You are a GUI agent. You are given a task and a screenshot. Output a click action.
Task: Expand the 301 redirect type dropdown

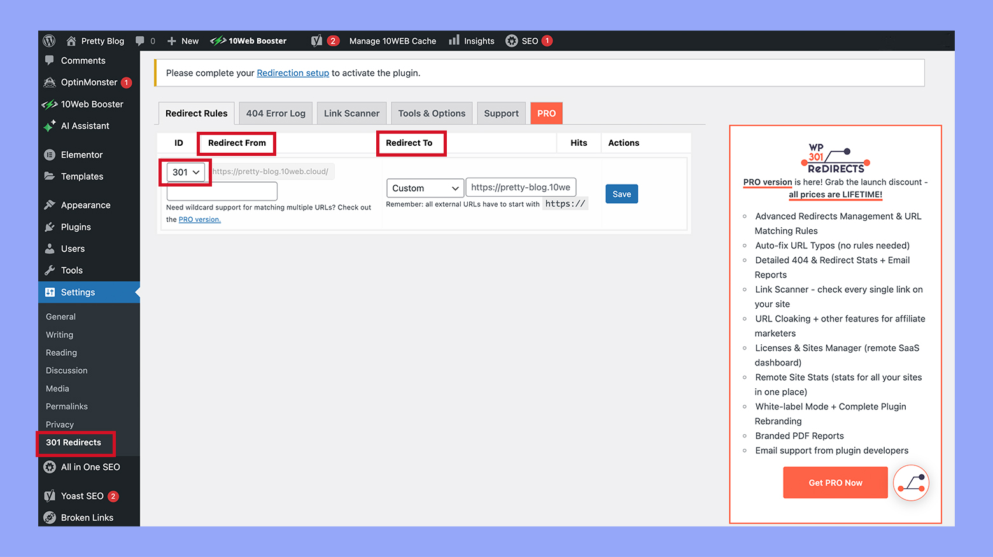click(x=186, y=172)
